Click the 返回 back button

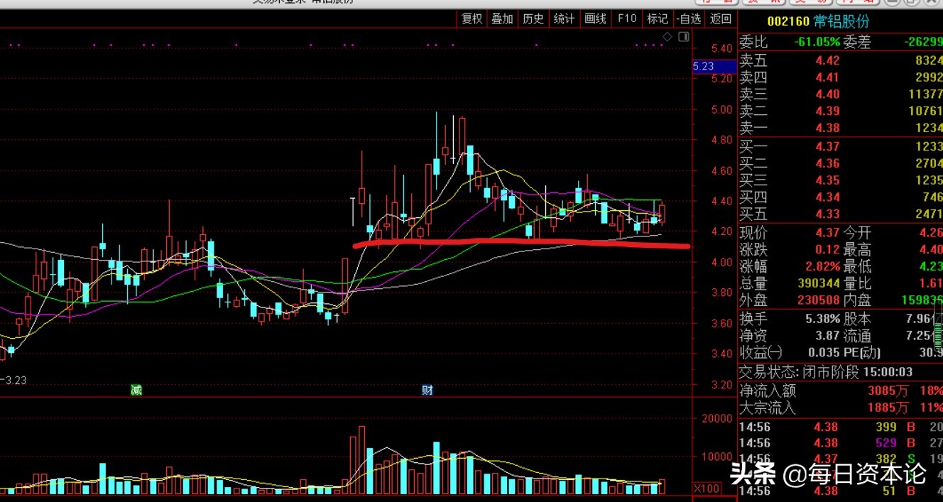click(x=720, y=19)
